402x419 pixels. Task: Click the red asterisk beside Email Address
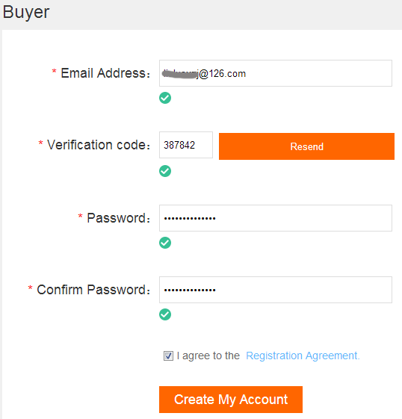[54, 72]
